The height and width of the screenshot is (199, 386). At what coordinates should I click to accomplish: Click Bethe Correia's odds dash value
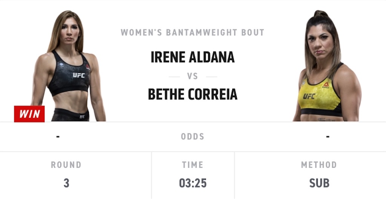click(328, 137)
